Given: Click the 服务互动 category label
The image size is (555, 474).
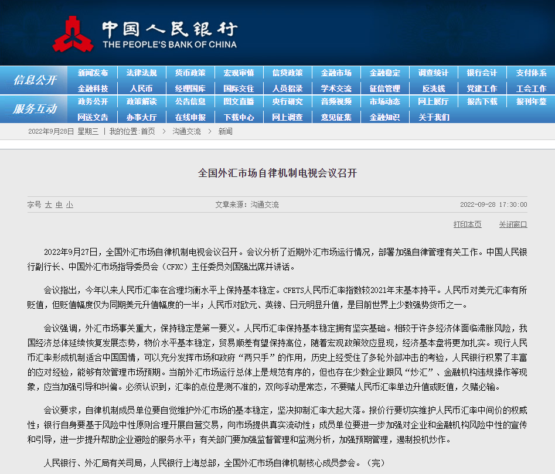Looking at the screenshot, I should (x=35, y=109).
